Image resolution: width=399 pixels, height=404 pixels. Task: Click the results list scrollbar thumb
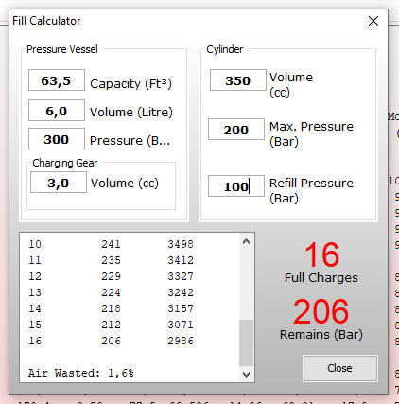pyautogui.click(x=246, y=343)
